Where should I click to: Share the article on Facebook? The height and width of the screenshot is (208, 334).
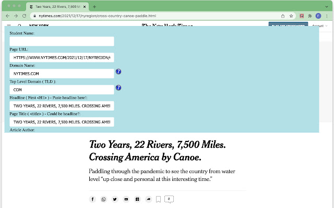point(92,199)
